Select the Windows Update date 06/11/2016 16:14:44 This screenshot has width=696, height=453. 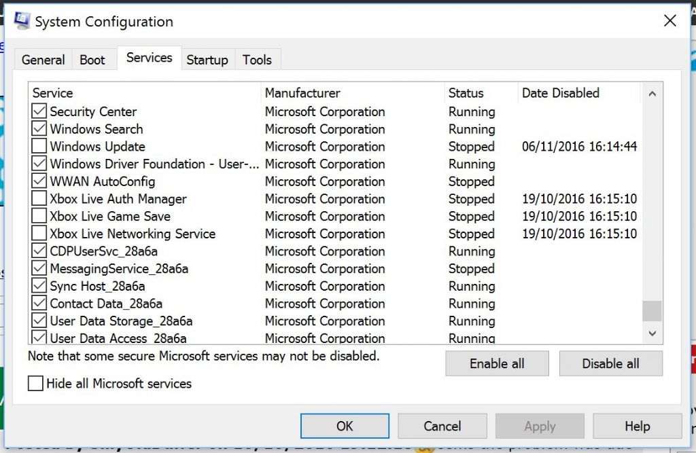(579, 147)
